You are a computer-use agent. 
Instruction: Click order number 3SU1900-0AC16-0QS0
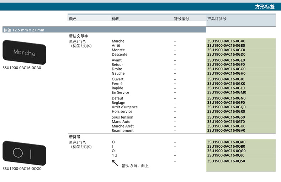point(226,161)
